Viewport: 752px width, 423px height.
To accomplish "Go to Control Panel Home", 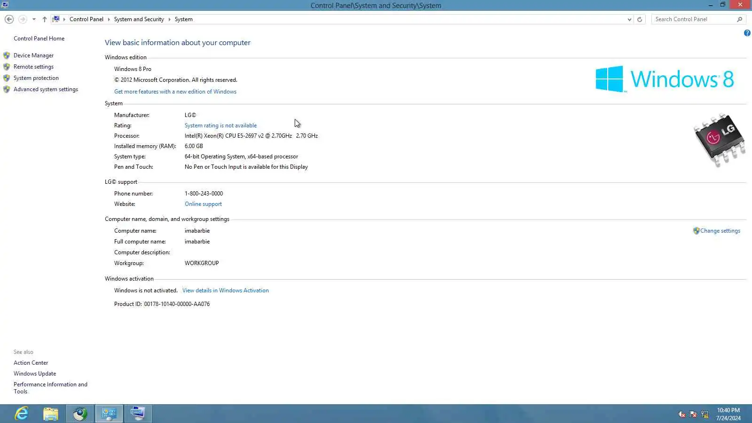I will pyautogui.click(x=39, y=39).
